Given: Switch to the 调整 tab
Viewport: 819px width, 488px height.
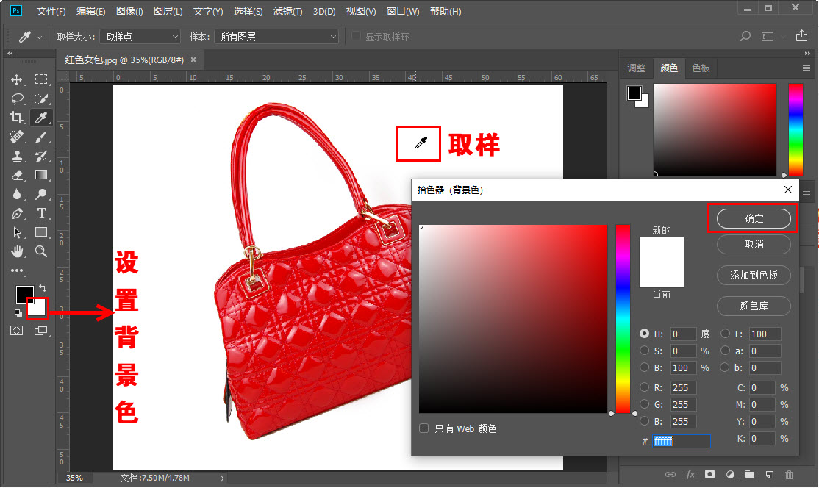Looking at the screenshot, I should tap(636, 68).
